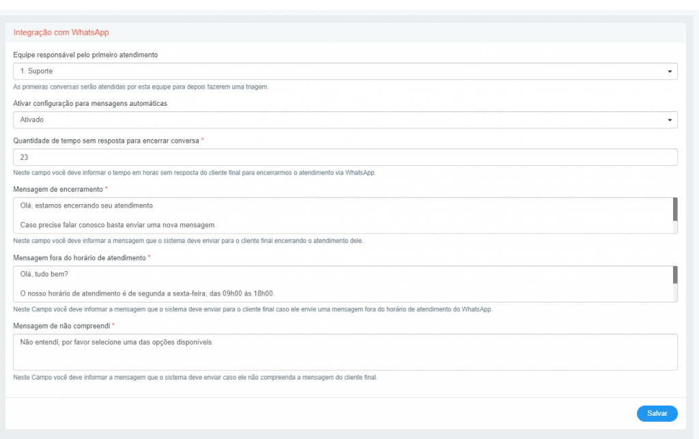Click the text 'Olá, tudo bem?'

coord(44,274)
